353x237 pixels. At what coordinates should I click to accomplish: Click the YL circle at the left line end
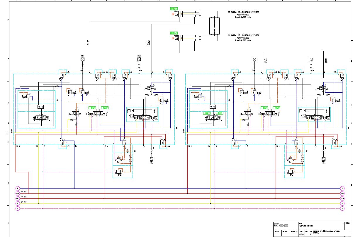pyautogui.click(x=18, y=208)
